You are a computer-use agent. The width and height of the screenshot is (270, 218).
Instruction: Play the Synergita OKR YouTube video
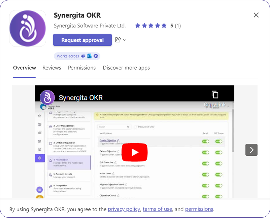[134, 152]
